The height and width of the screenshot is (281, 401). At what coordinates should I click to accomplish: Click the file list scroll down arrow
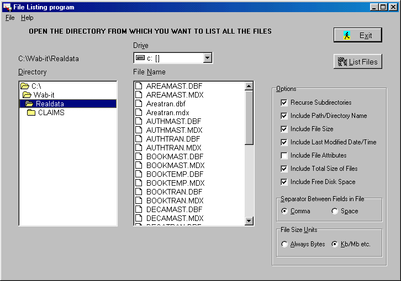tap(249, 221)
